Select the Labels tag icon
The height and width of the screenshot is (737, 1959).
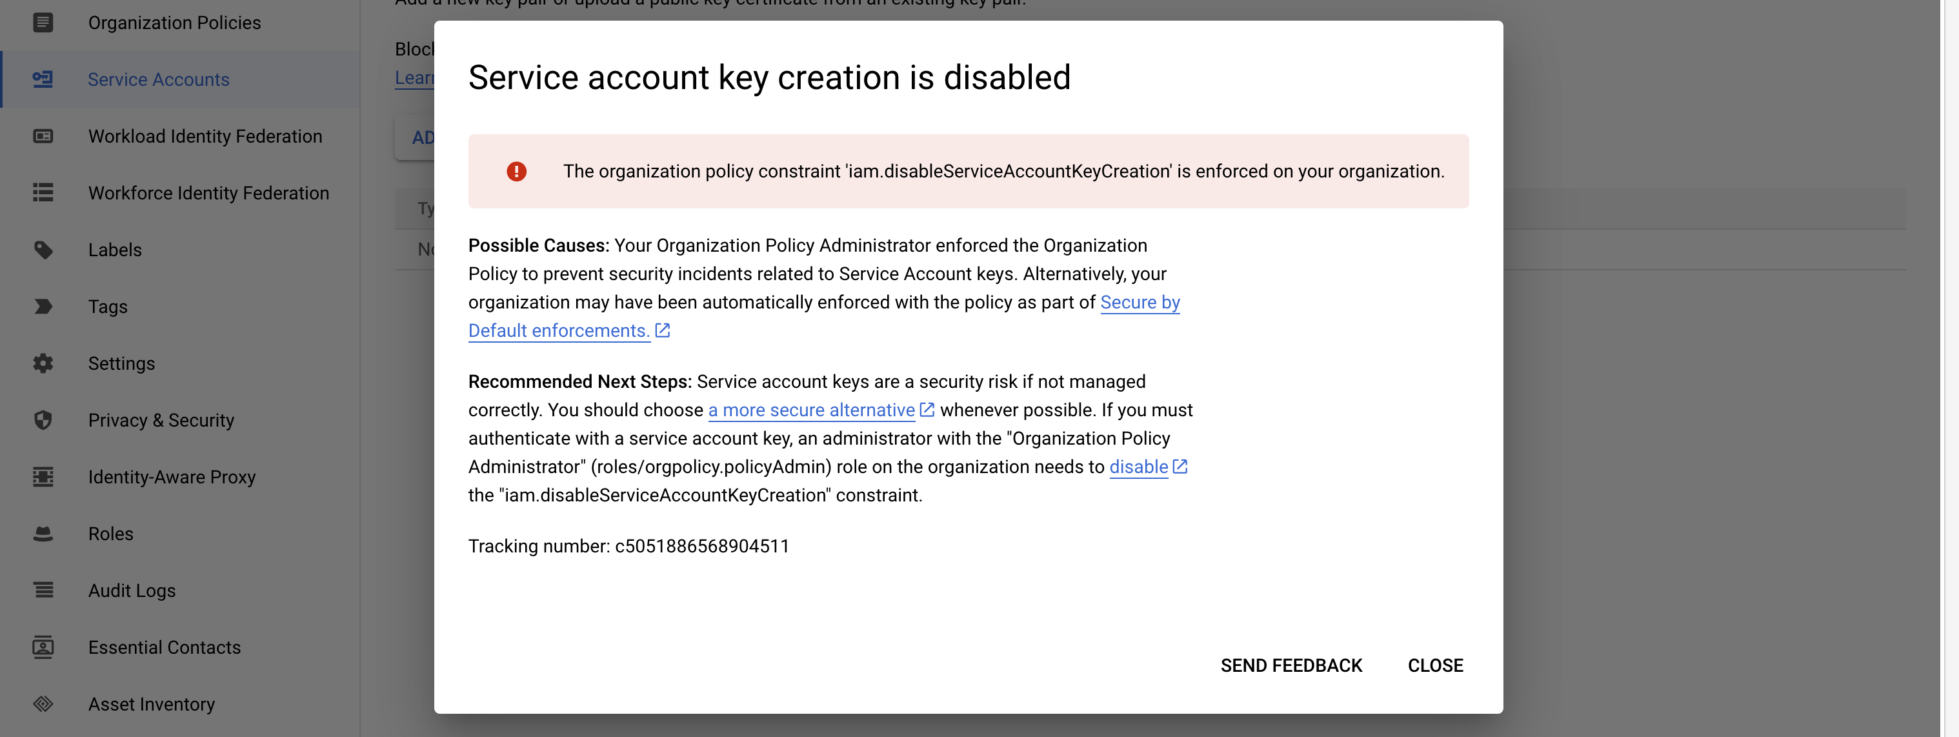click(x=43, y=250)
